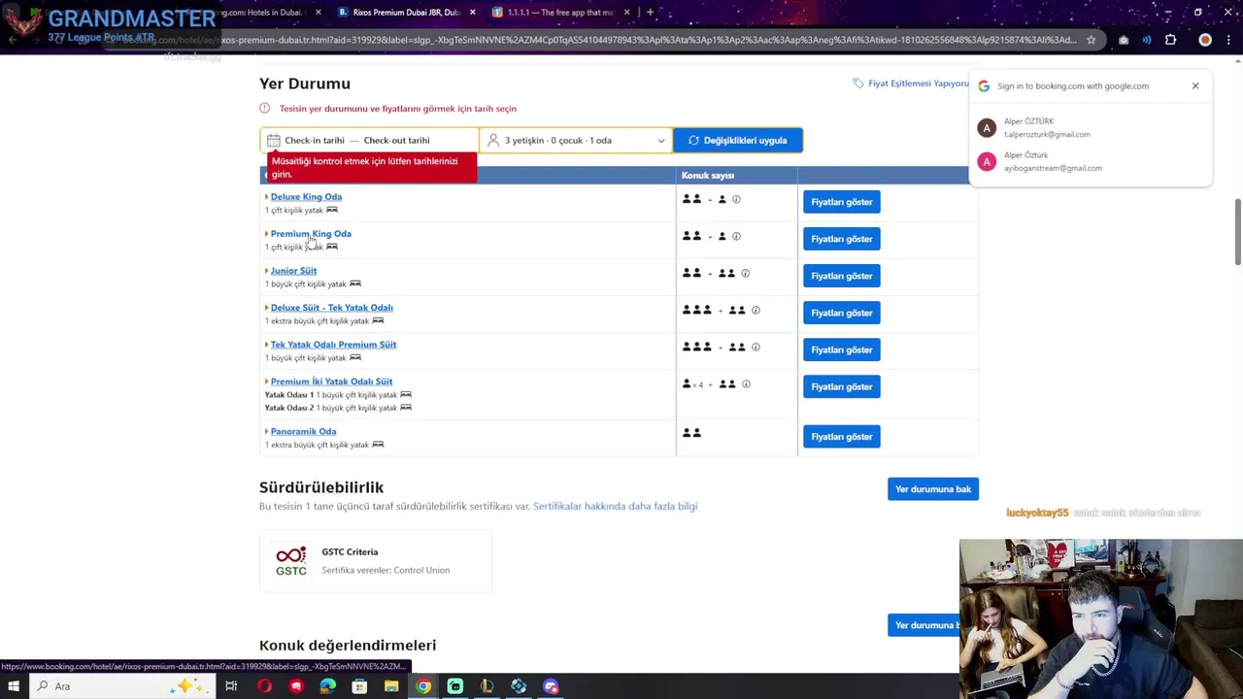Select Google account ayibogastream@gmail.com
1243x699 pixels.
pyautogui.click(x=1092, y=161)
